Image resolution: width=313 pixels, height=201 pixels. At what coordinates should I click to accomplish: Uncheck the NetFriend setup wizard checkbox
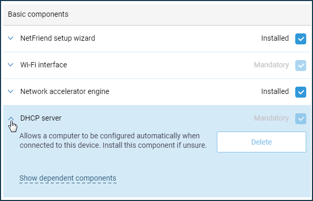pos(300,39)
